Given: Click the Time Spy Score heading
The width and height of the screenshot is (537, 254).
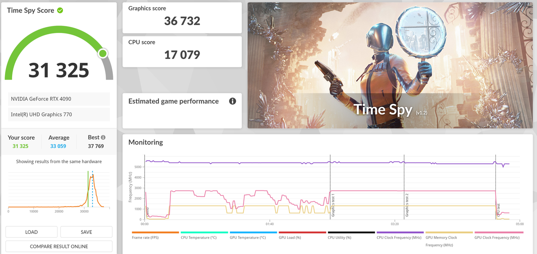Looking at the screenshot, I should [31, 10].
